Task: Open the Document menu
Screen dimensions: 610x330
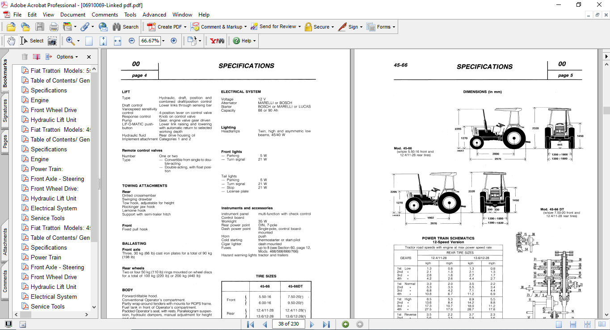Action: 73,15
